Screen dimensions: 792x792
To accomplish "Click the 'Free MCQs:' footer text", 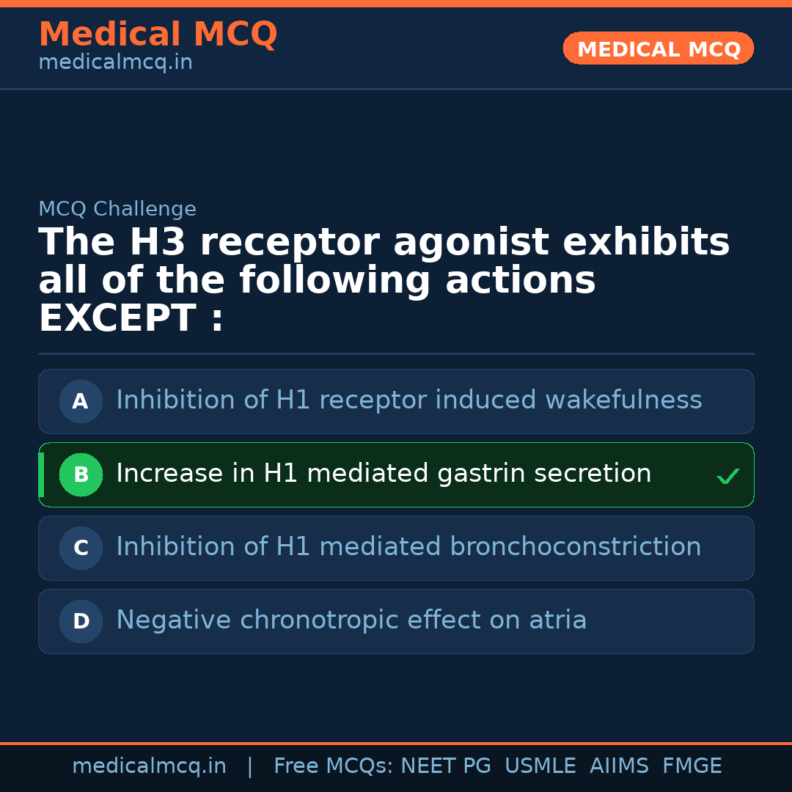I will tap(334, 766).
